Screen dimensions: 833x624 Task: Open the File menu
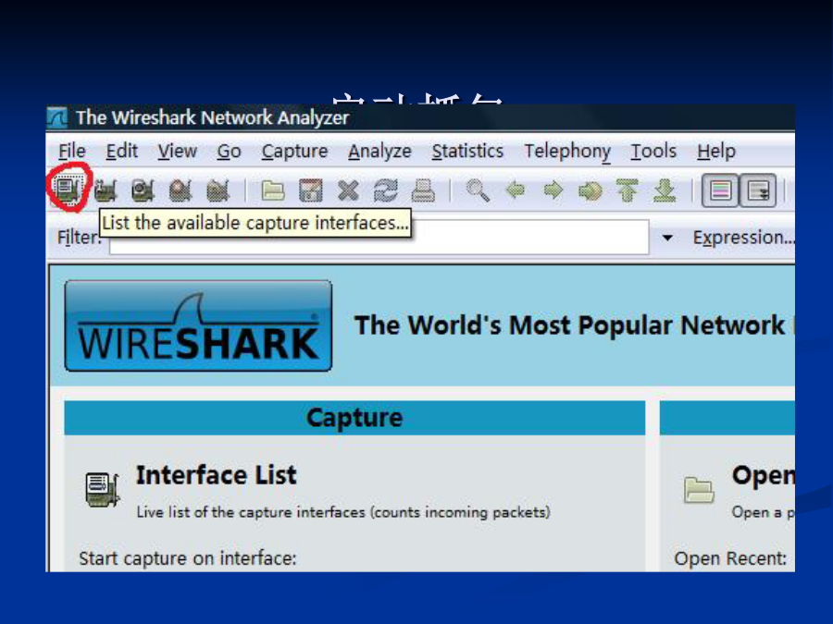(x=71, y=152)
